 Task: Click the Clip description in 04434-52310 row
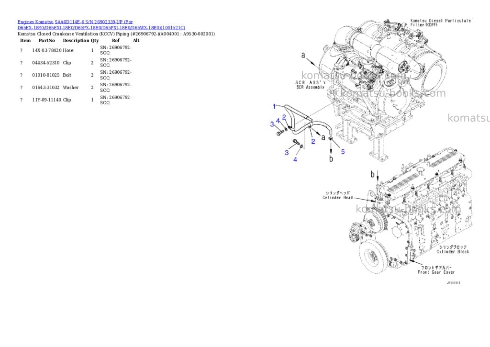(x=67, y=63)
